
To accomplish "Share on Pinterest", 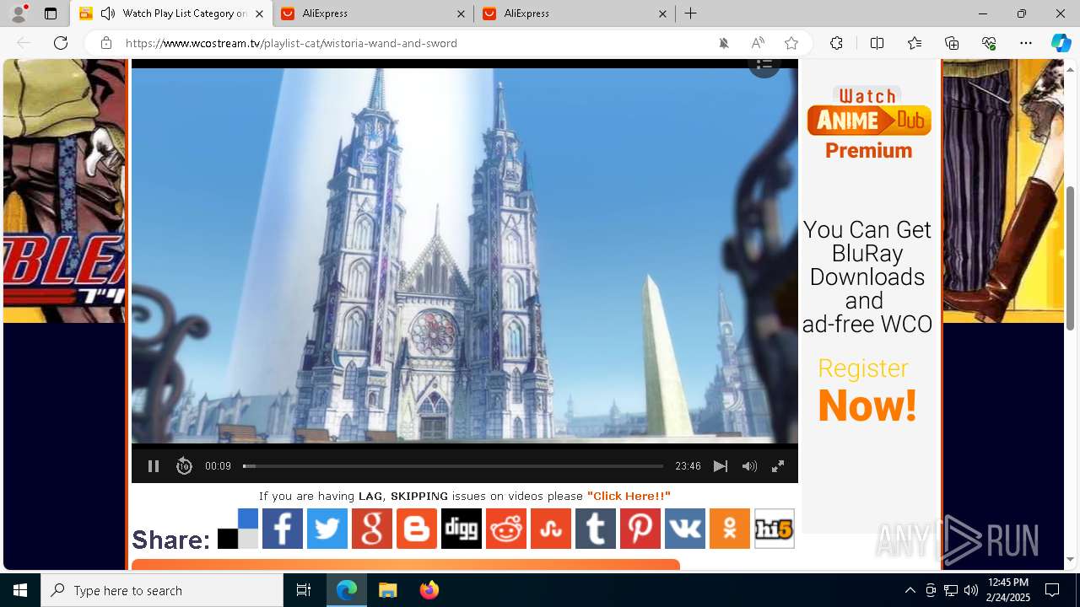I will (x=640, y=529).
